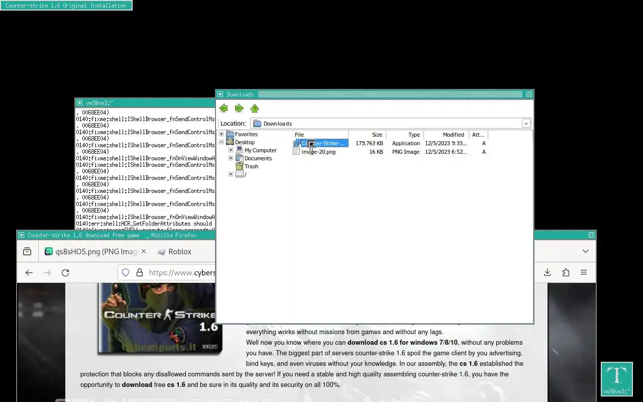Sort by the Modified column header

pyautogui.click(x=446, y=135)
